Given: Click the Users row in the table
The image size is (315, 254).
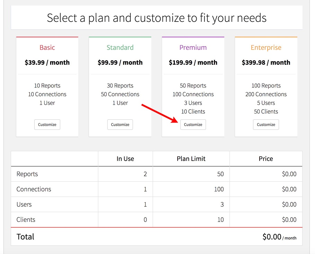Looking at the screenshot, I should click(x=24, y=205).
